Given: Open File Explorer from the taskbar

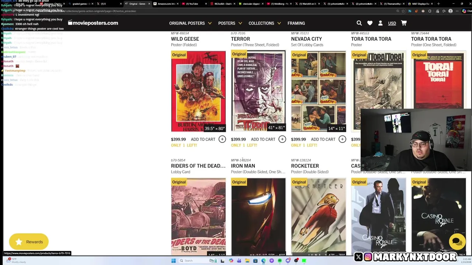Looking at the screenshot, I should tap(247, 261).
